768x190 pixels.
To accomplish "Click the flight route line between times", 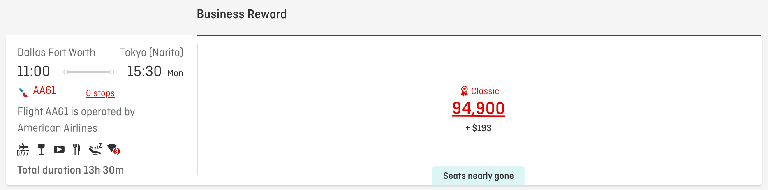I will click(89, 72).
